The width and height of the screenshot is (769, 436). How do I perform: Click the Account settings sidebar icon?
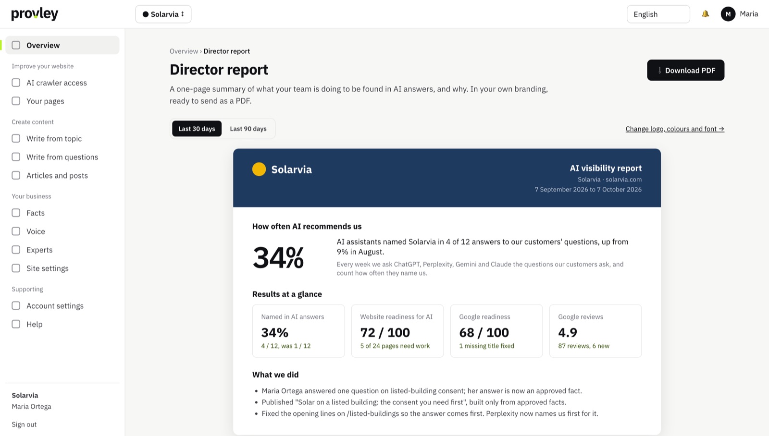pyautogui.click(x=16, y=305)
